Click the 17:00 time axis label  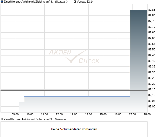coord(133,115)
